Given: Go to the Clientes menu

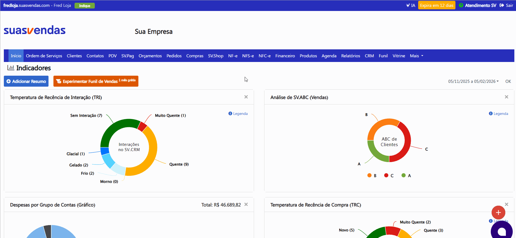Looking at the screenshot, I should 74,56.
